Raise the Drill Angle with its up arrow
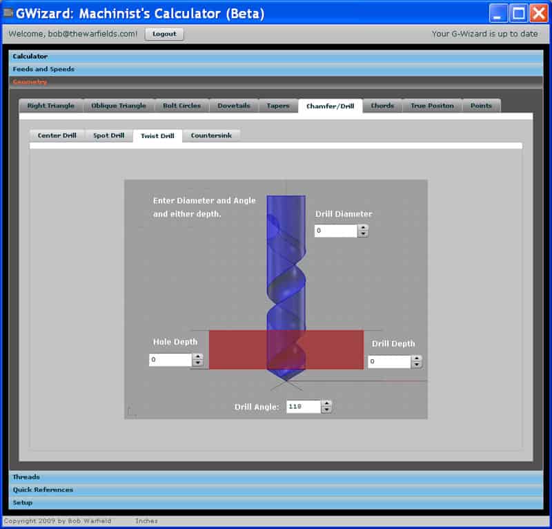The height and width of the screenshot is (529, 552). (x=328, y=403)
